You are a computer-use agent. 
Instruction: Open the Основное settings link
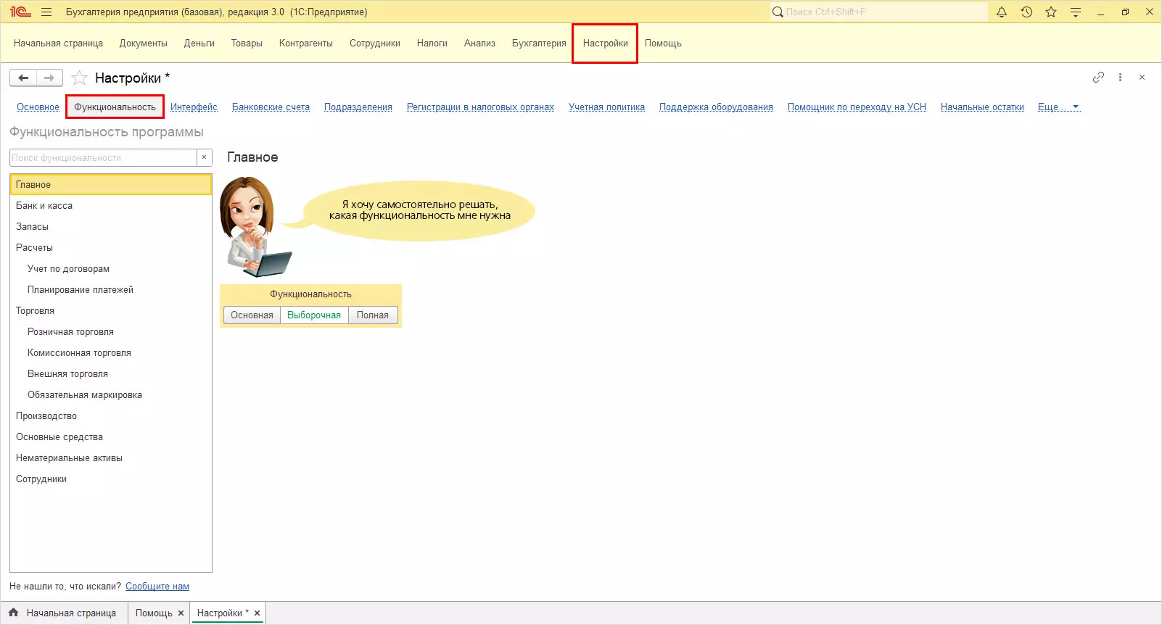[38, 107]
